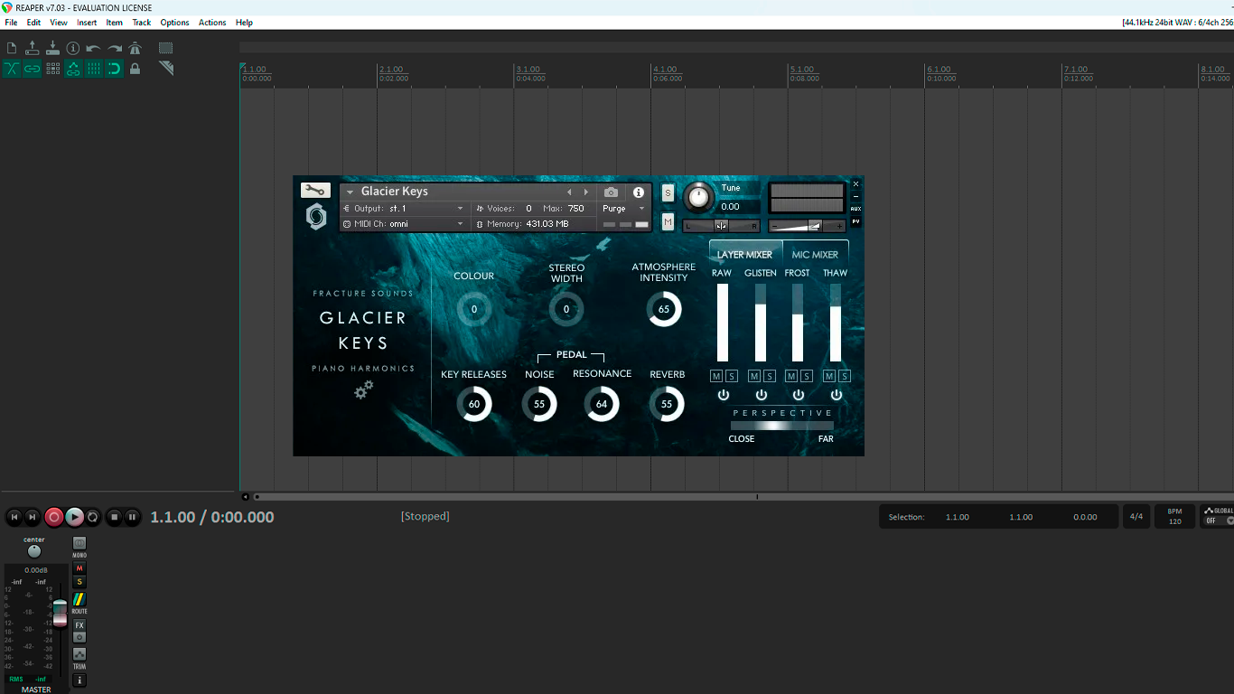Screen dimensions: 1234x694
Task: Switch to the LAYER MIXER tab
Action: tap(745, 255)
